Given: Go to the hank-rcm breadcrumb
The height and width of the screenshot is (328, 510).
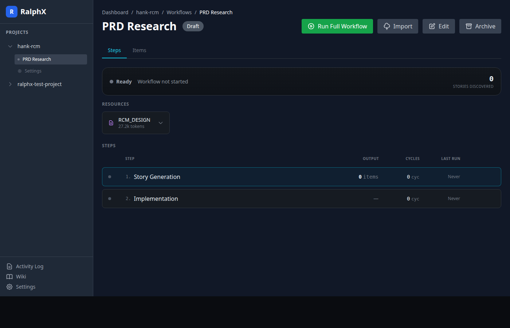Looking at the screenshot, I should (148, 12).
